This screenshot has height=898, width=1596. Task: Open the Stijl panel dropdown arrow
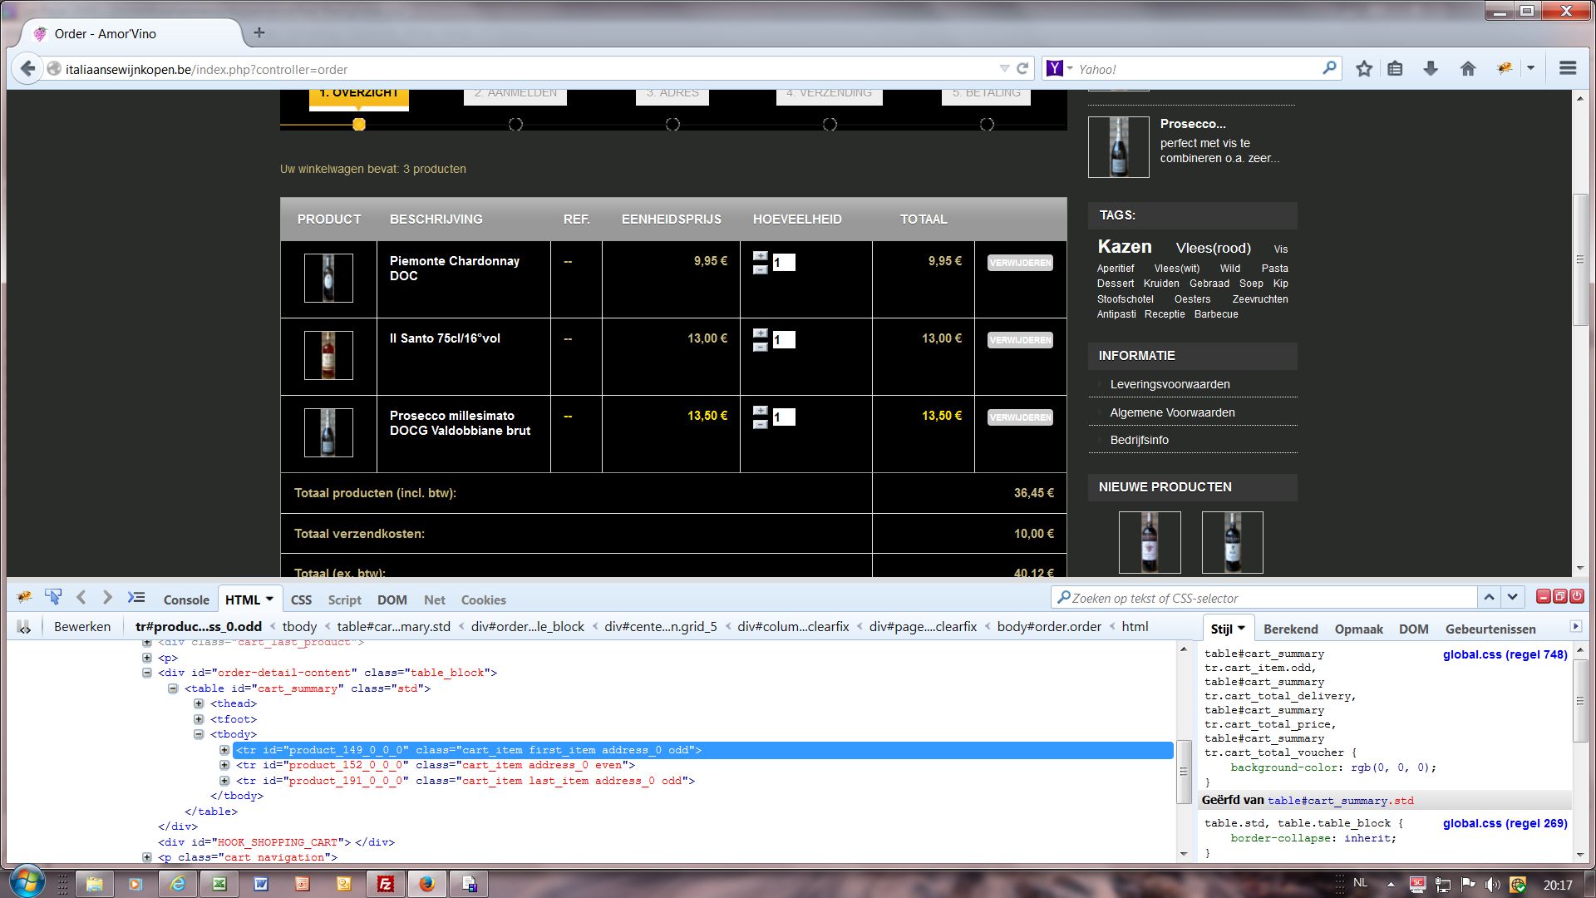click(x=1242, y=629)
